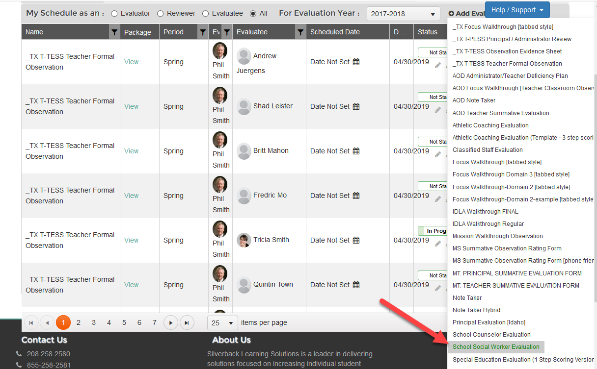Open calendar icon for Britt Mahon row
This screenshot has height=369, width=597.
[x=356, y=151]
